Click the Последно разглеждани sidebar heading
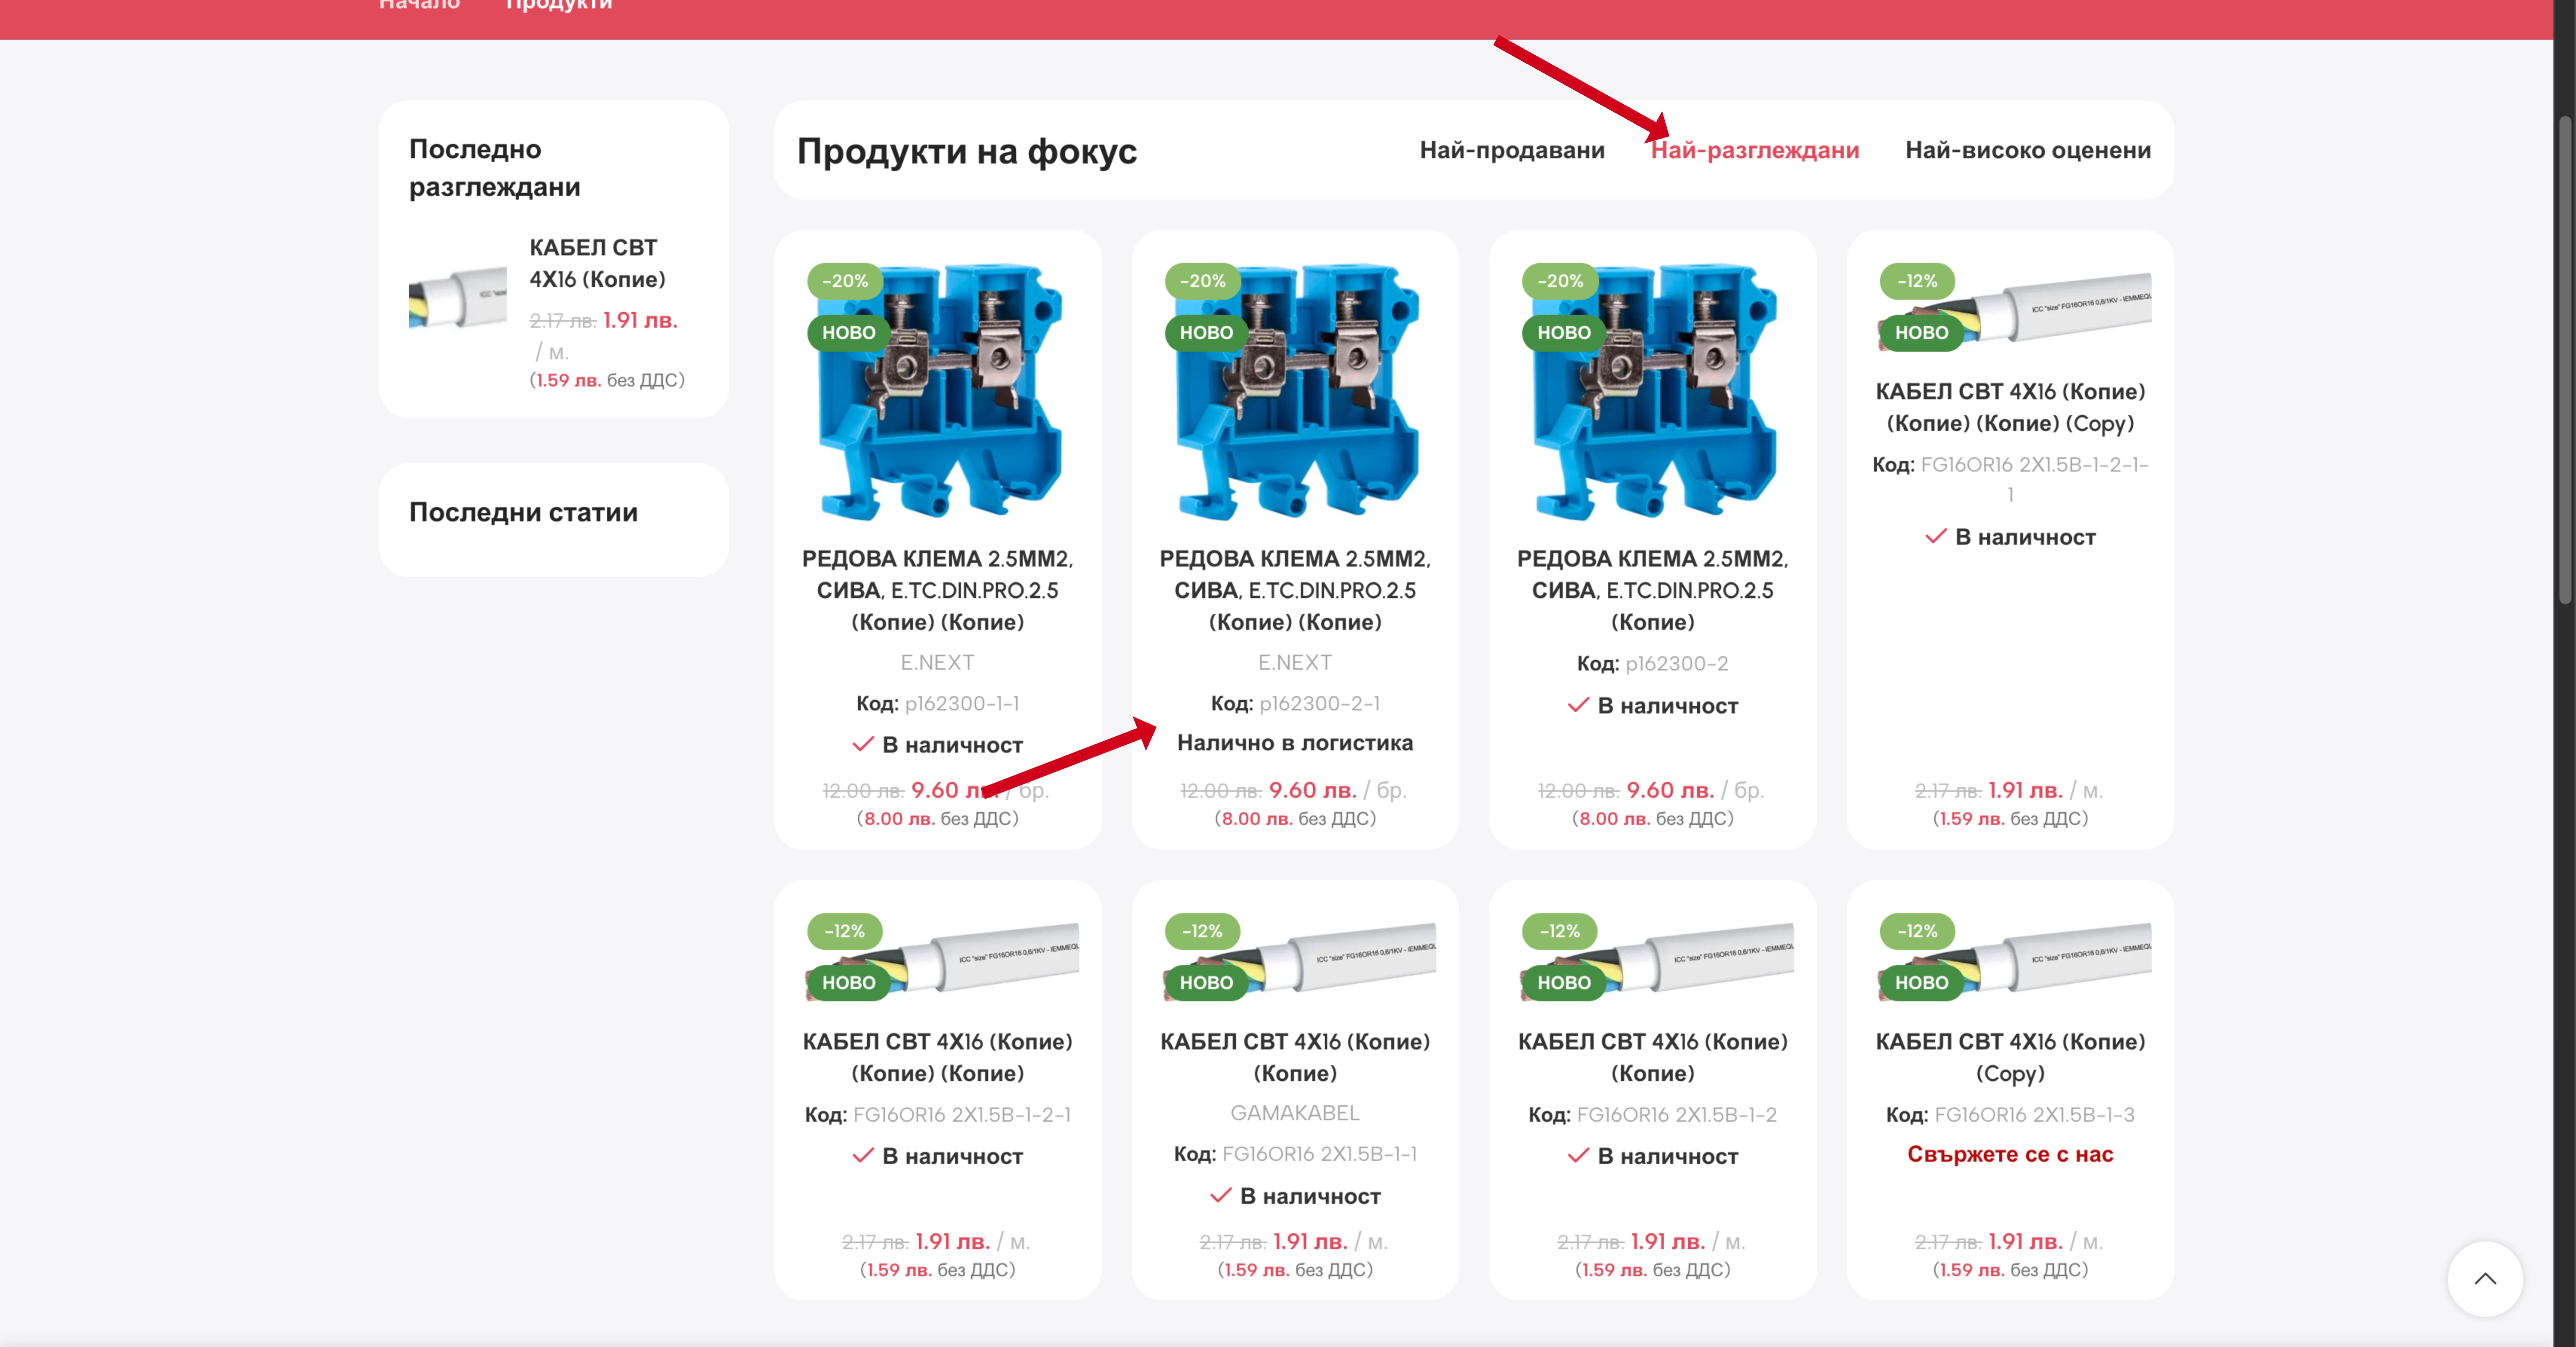This screenshot has width=2576, height=1347. click(495, 168)
